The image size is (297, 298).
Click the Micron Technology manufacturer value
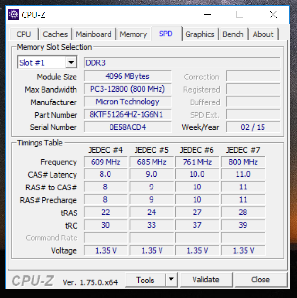127,102
